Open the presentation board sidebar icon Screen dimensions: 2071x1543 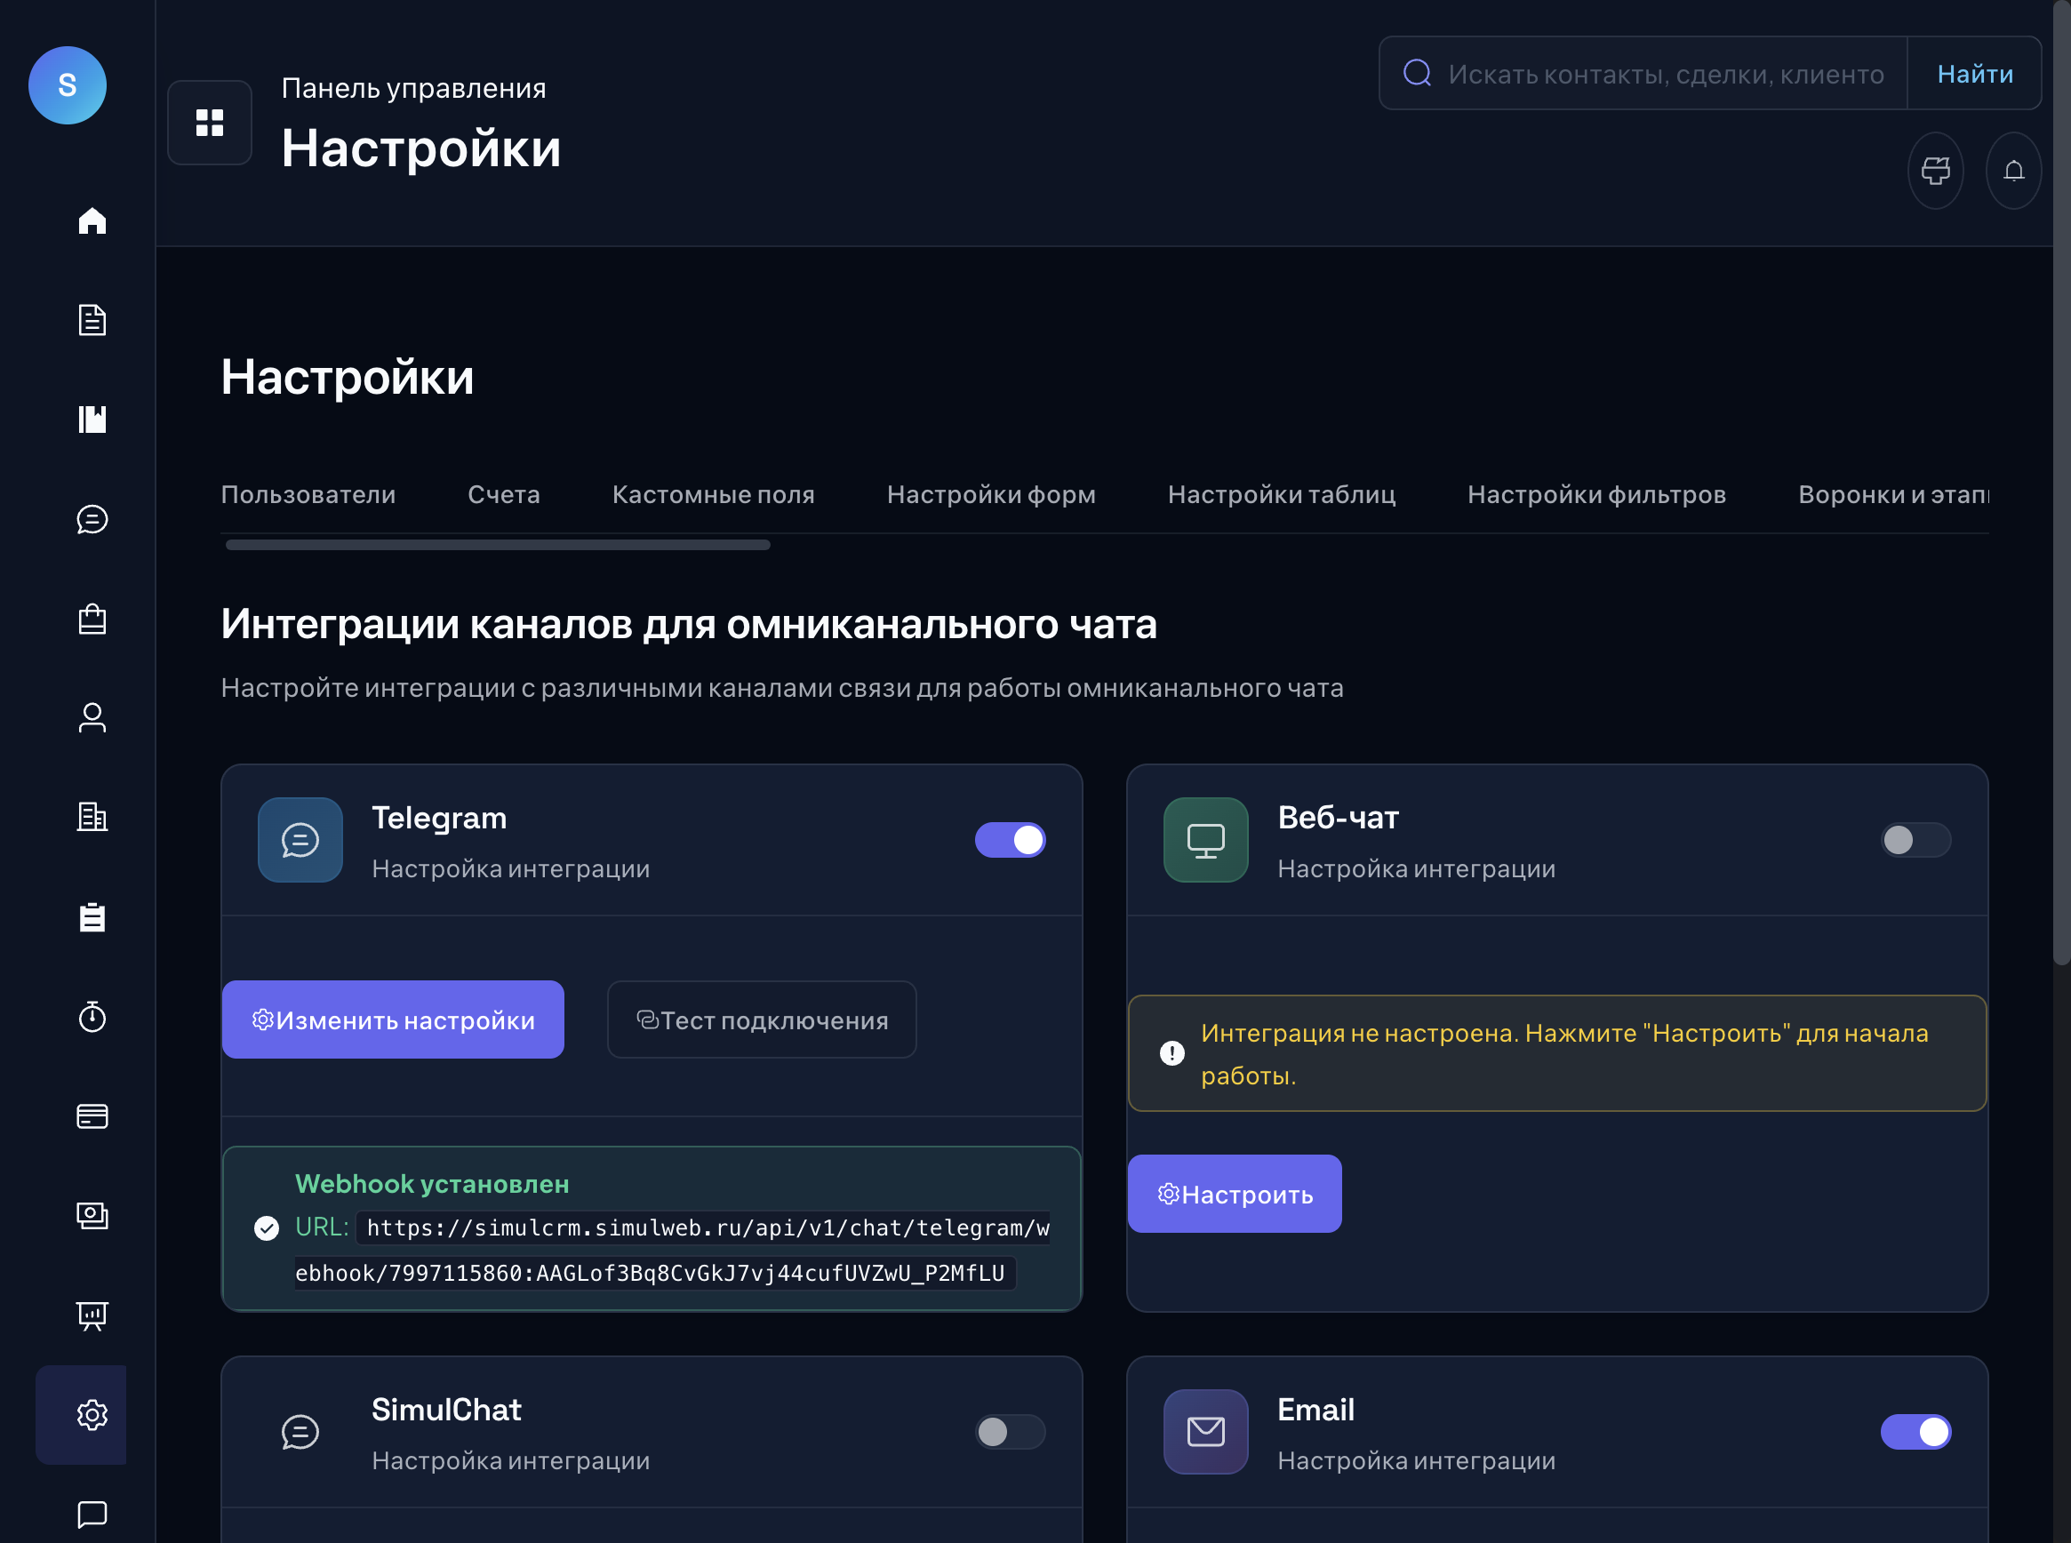click(92, 1315)
